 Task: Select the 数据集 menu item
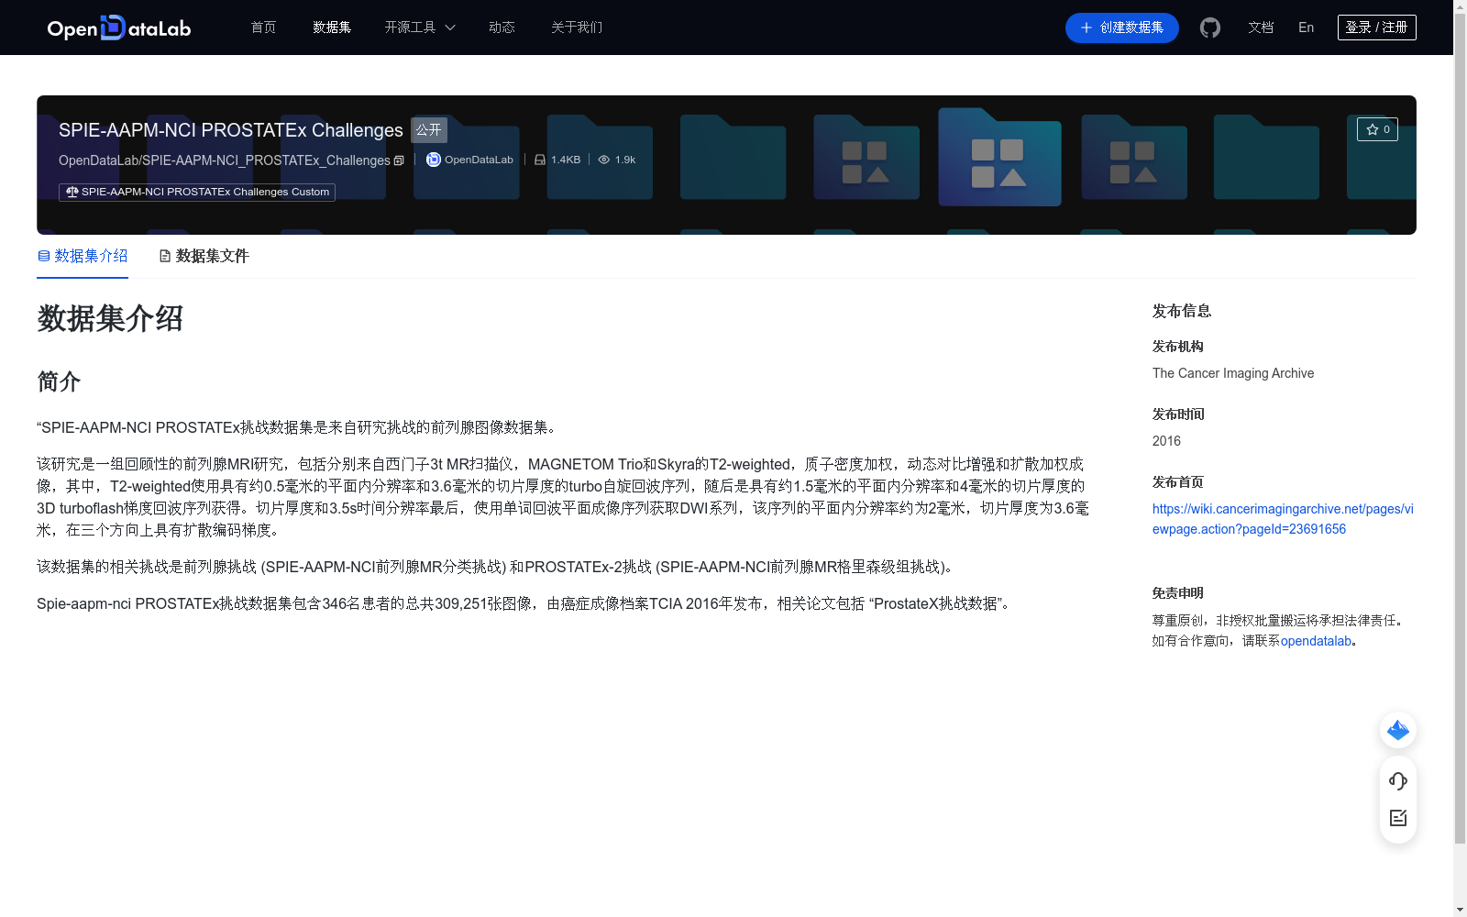click(x=331, y=28)
